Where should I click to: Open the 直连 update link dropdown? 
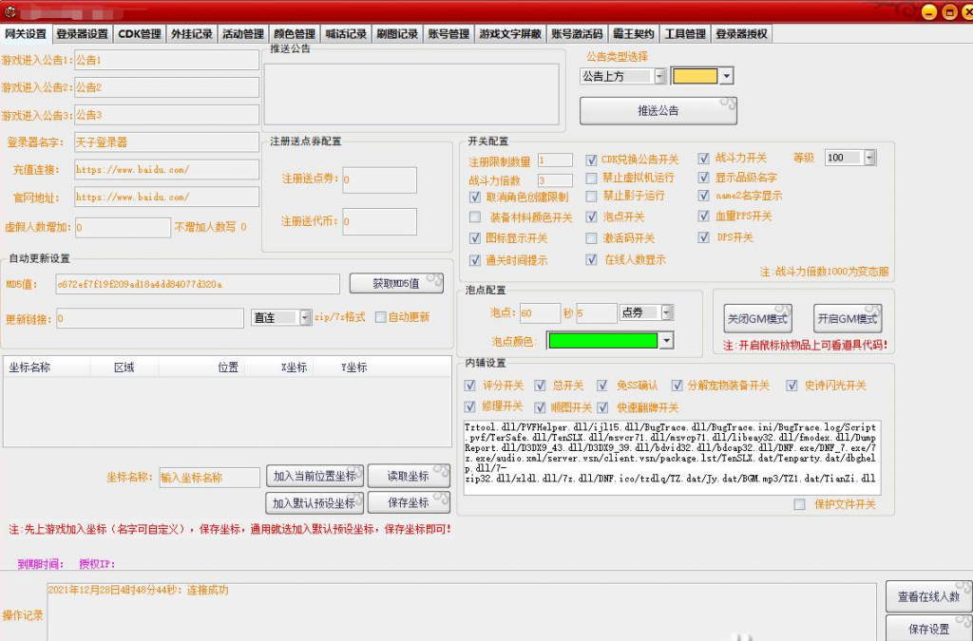(x=304, y=318)
